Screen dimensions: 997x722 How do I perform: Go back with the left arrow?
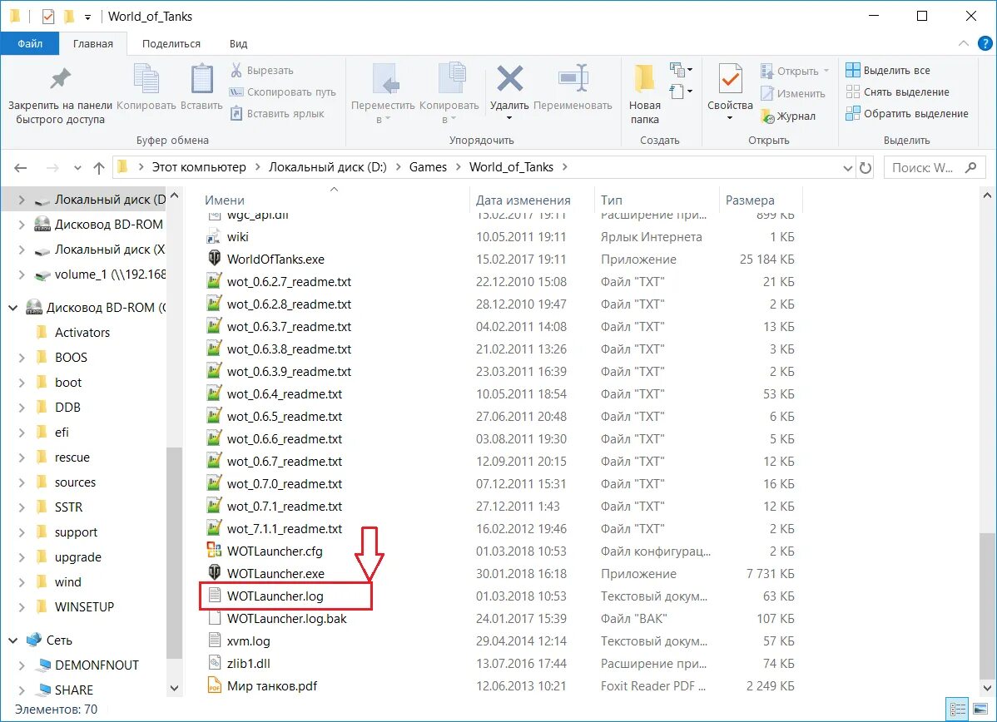pos(21,168)
